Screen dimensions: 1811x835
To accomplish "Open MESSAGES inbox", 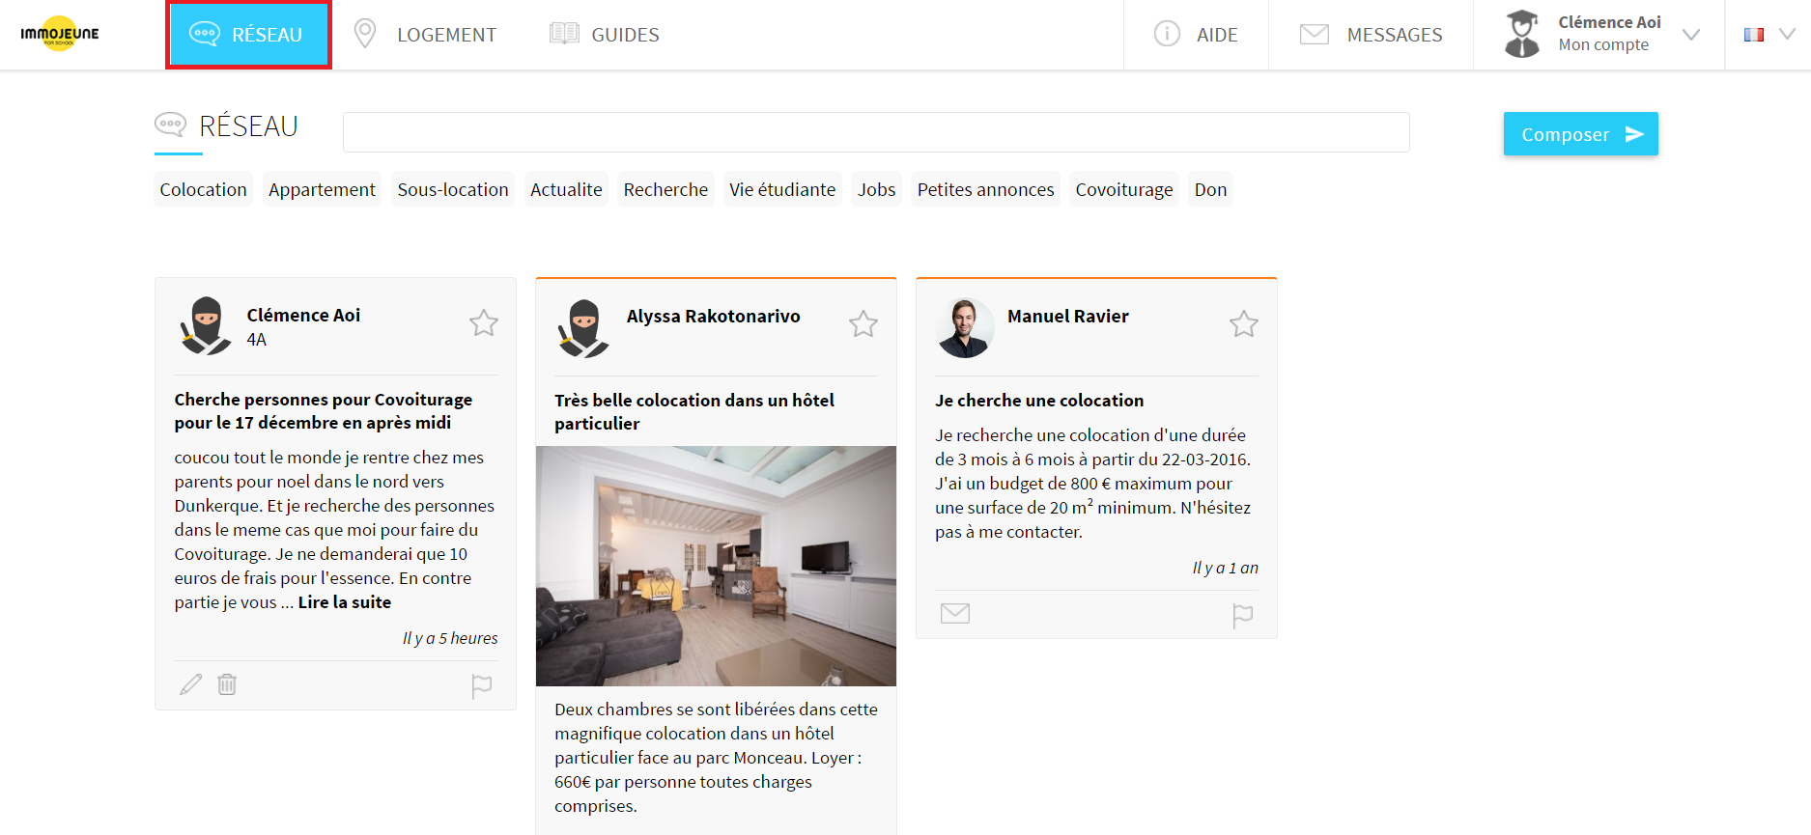I will tap(1371, 35).
